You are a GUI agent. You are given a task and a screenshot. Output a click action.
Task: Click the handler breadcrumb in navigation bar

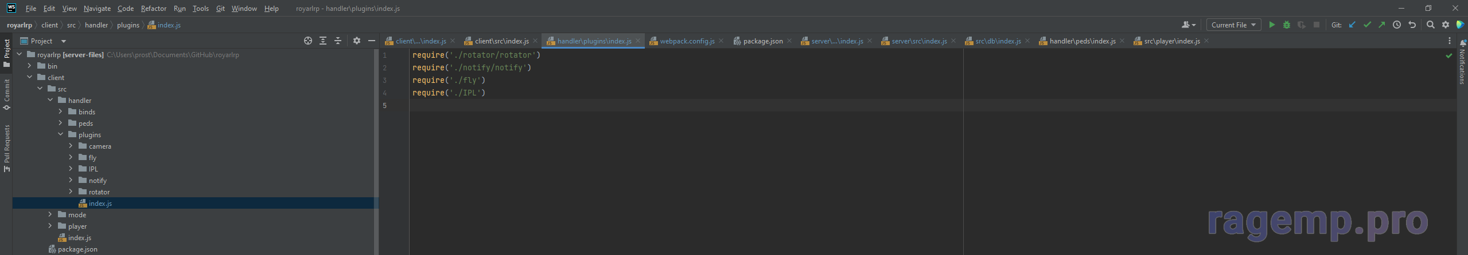[x=96, y=25]
